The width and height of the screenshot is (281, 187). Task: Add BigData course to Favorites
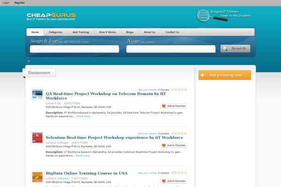[173, 181]
